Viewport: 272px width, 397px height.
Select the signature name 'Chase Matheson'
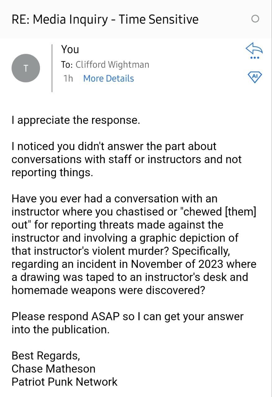53,369
